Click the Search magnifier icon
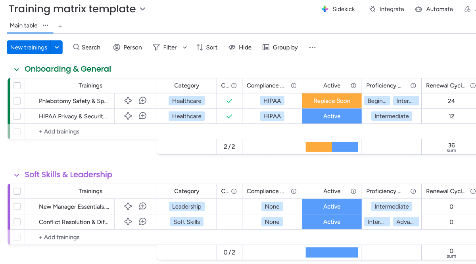The height and width of the screenshot is (264, 476). pyautogui.click(x=77, y=47)
